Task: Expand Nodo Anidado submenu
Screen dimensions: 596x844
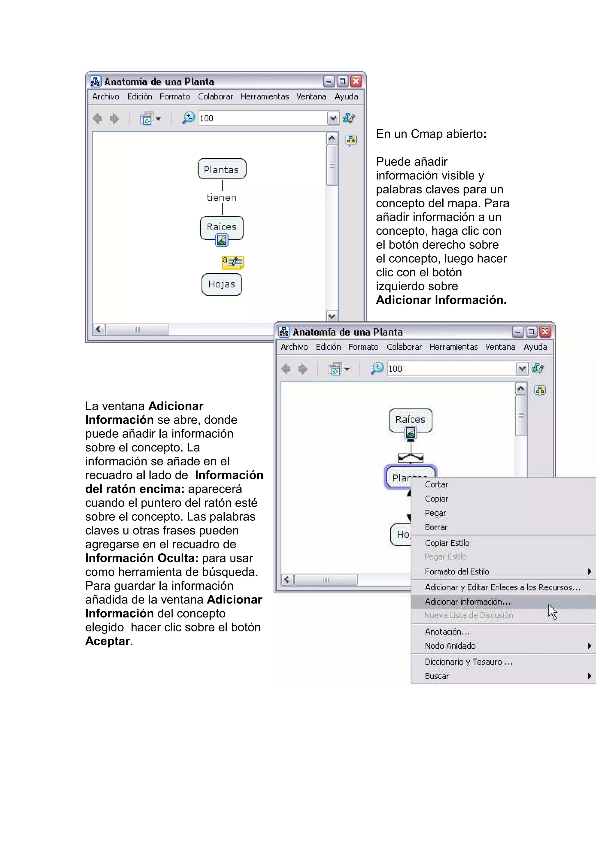Action: [503, 646]
